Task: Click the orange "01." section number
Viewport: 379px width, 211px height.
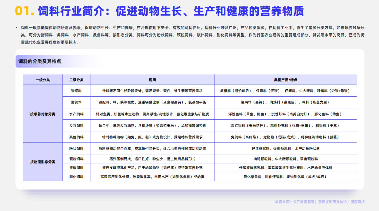Action: [x=24, y=11]
